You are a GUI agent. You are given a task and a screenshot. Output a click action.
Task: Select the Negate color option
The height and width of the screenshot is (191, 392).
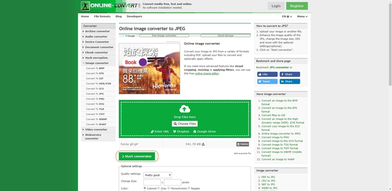click(189, 188)
